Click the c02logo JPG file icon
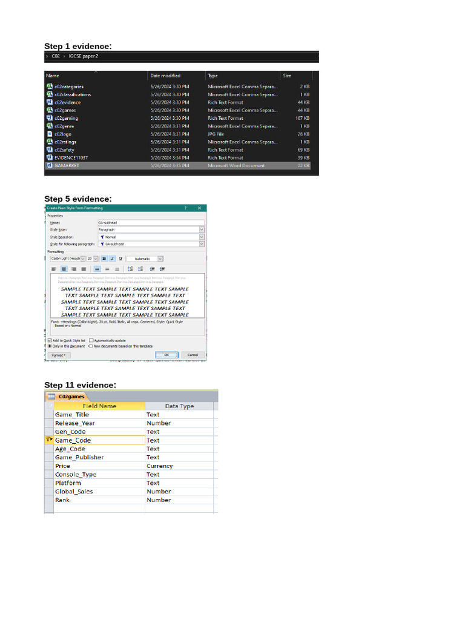 [x=50, y=134]
